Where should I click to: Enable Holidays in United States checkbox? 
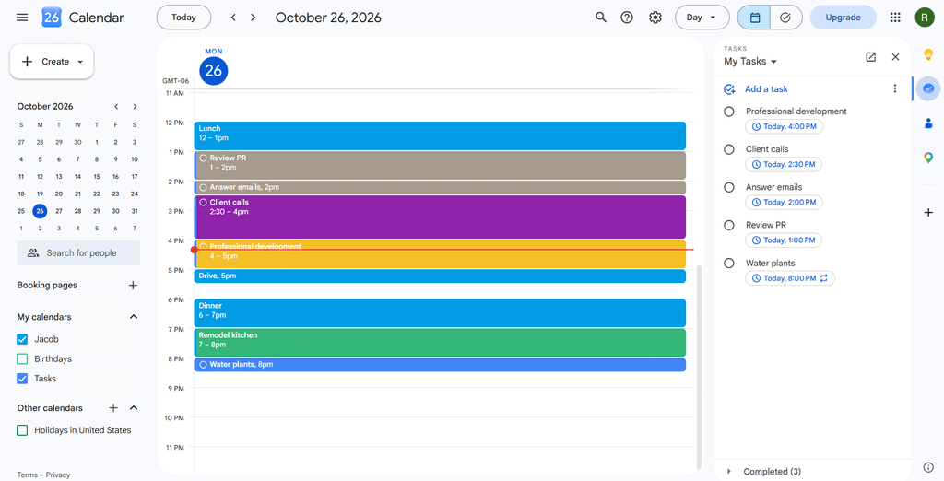pyautogui.click(x=22, y=430)
